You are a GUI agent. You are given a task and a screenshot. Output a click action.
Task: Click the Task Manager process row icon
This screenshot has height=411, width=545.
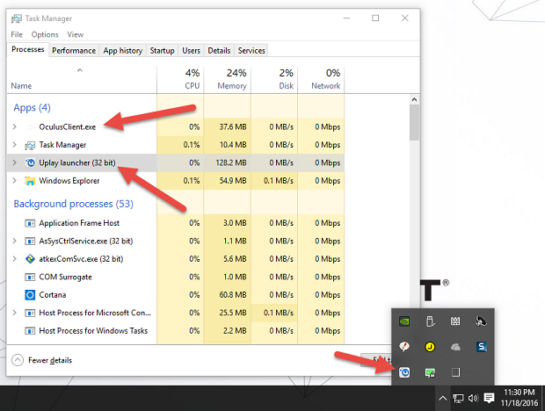click(x=30, y=145)
